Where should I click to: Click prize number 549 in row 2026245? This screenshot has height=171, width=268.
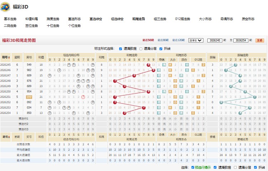29,65
